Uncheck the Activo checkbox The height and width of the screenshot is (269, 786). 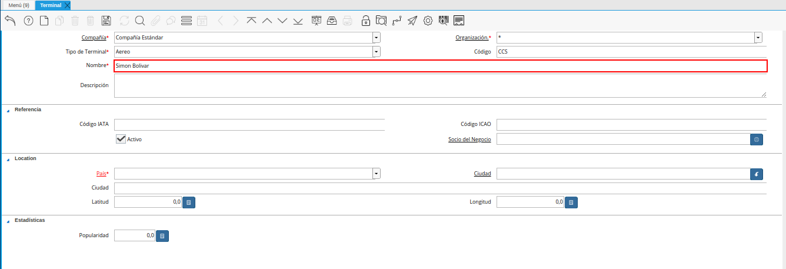click(x=121, y=139)
